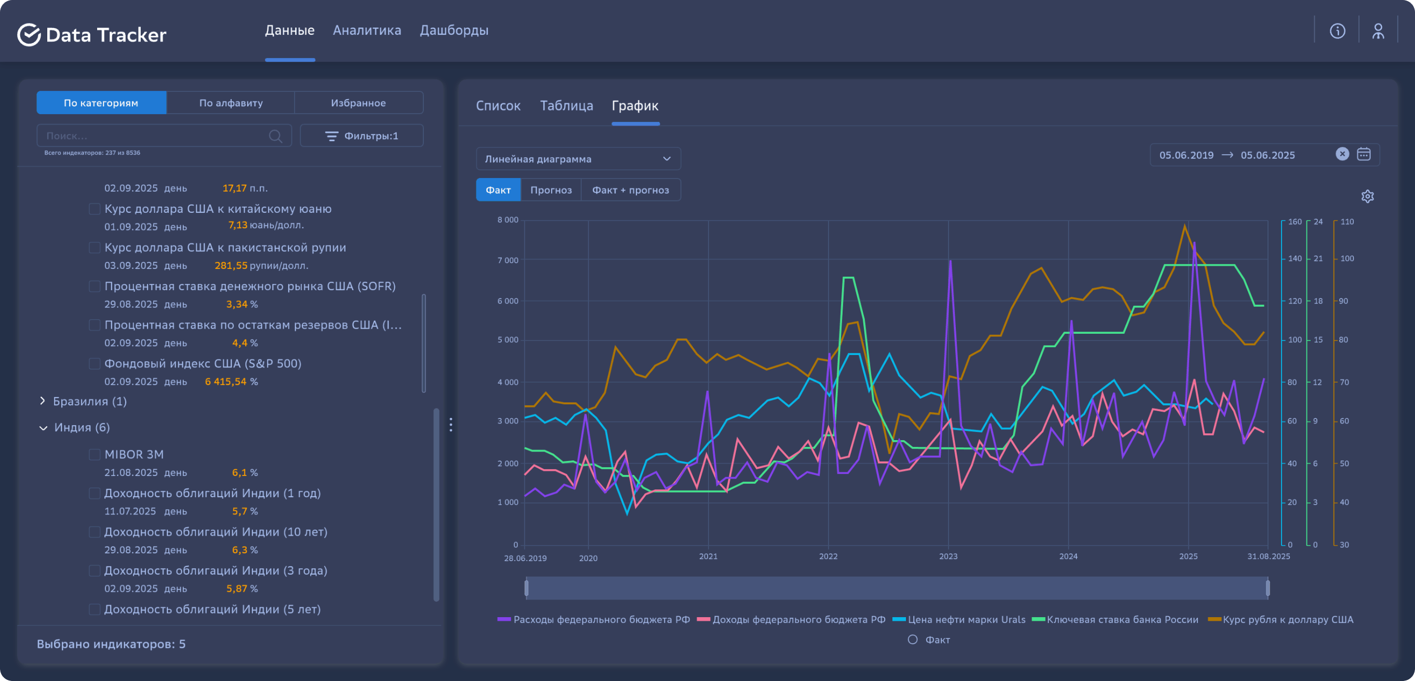Open the user profile icon
The width and height of the screenshot is (1415, 681).
point(1378,31)
